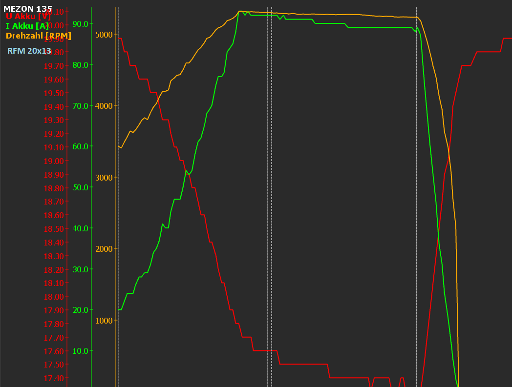The width and height of the screenshot is (512, 387).
Task: Click the 18.00 tick on voltage axis
Action: click(x=54, y=297)
